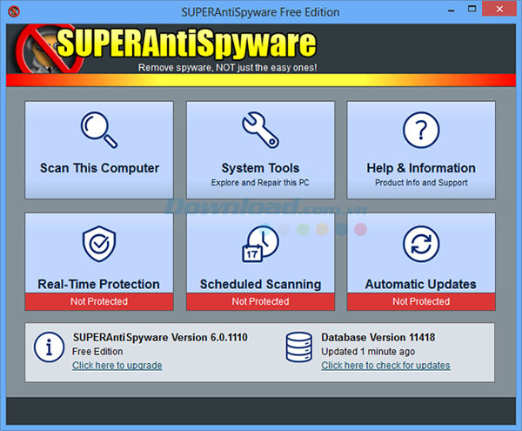Close the SUPERAntiSpyware window

499,9
